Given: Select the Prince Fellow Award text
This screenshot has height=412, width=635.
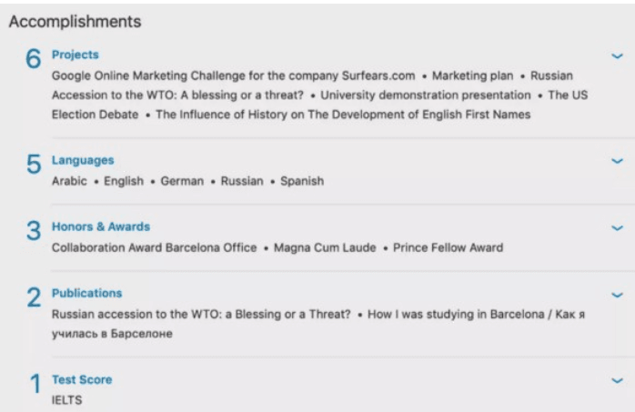Looking at the screenshot, I should tap(448, 247).
